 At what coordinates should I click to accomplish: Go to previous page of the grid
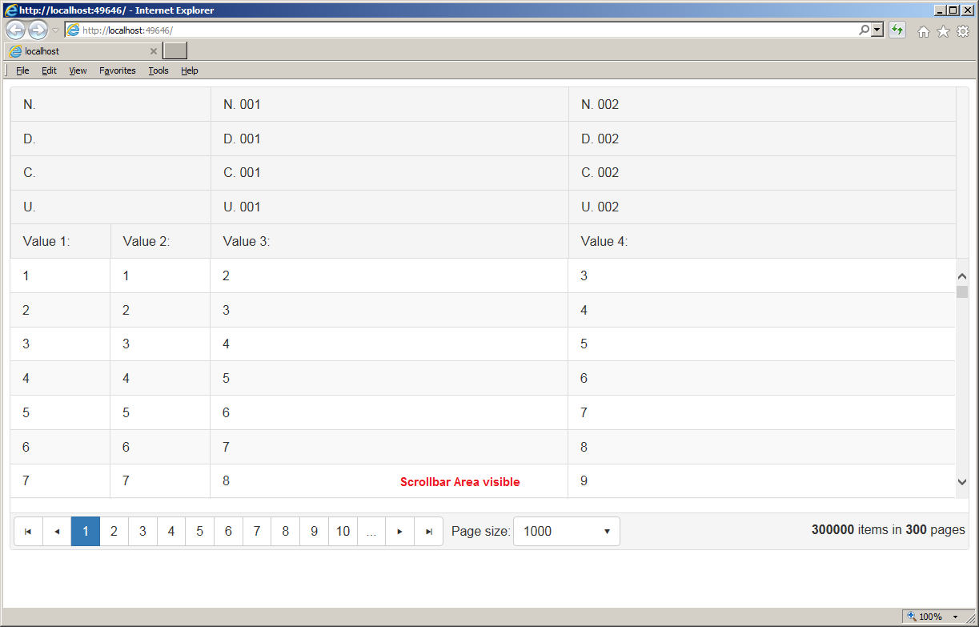(x=57, y=532)
